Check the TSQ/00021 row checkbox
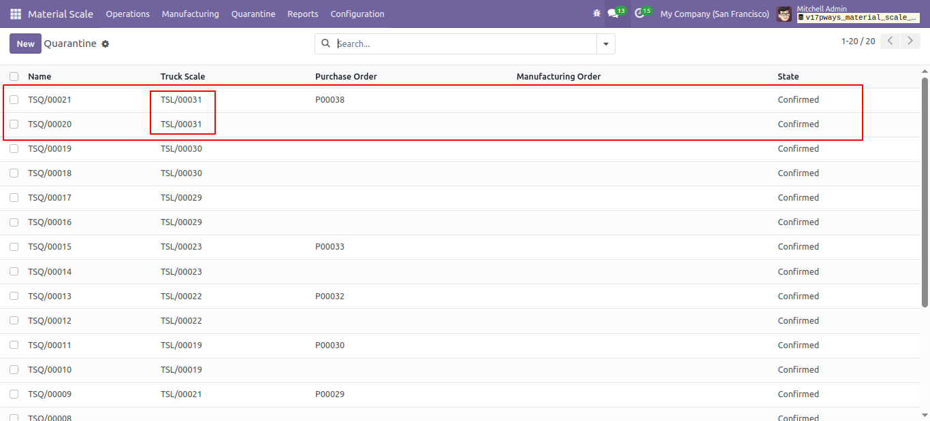This screenshot has width=930, height=421. click(x=14, y=100)
